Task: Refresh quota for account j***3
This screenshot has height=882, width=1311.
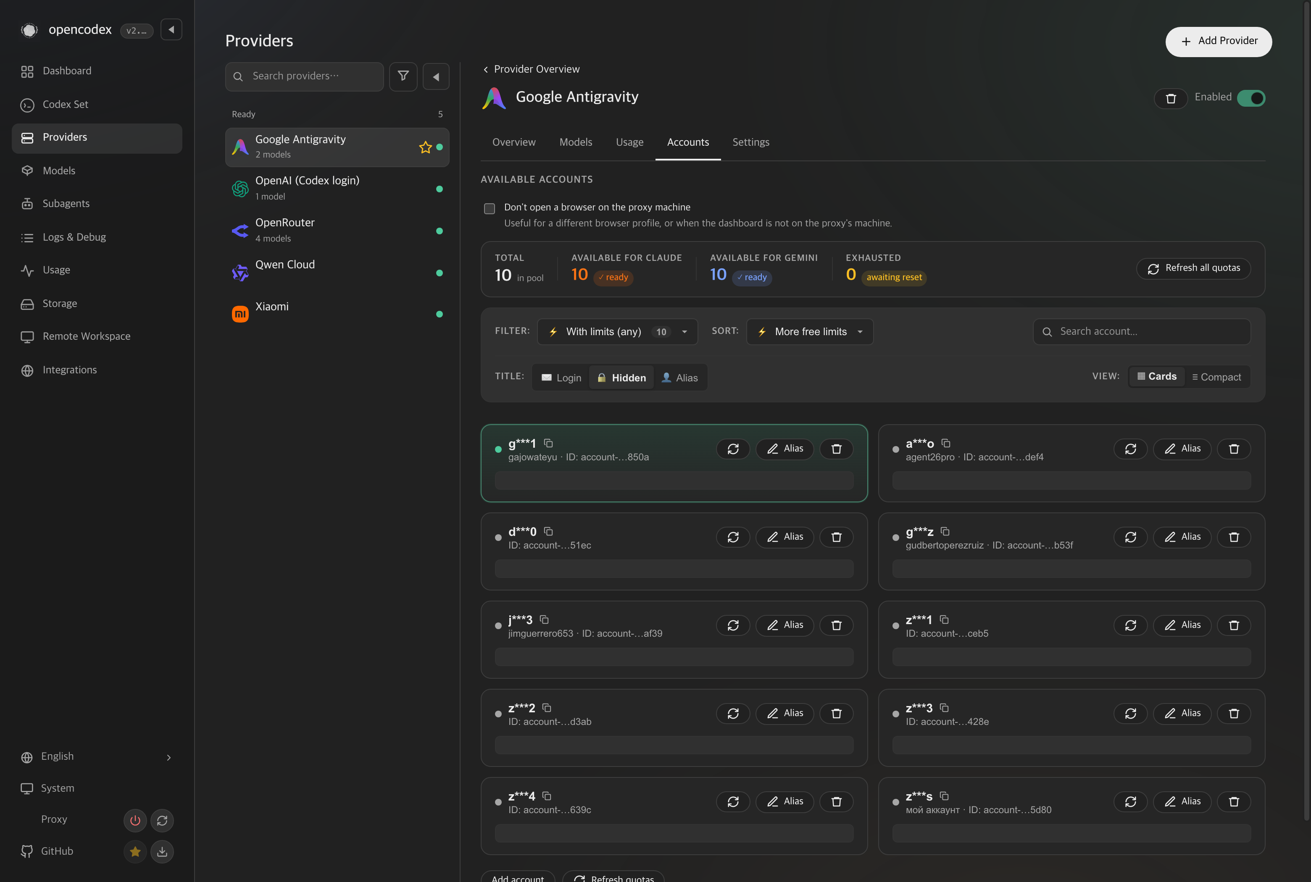Action: point(732,625)
